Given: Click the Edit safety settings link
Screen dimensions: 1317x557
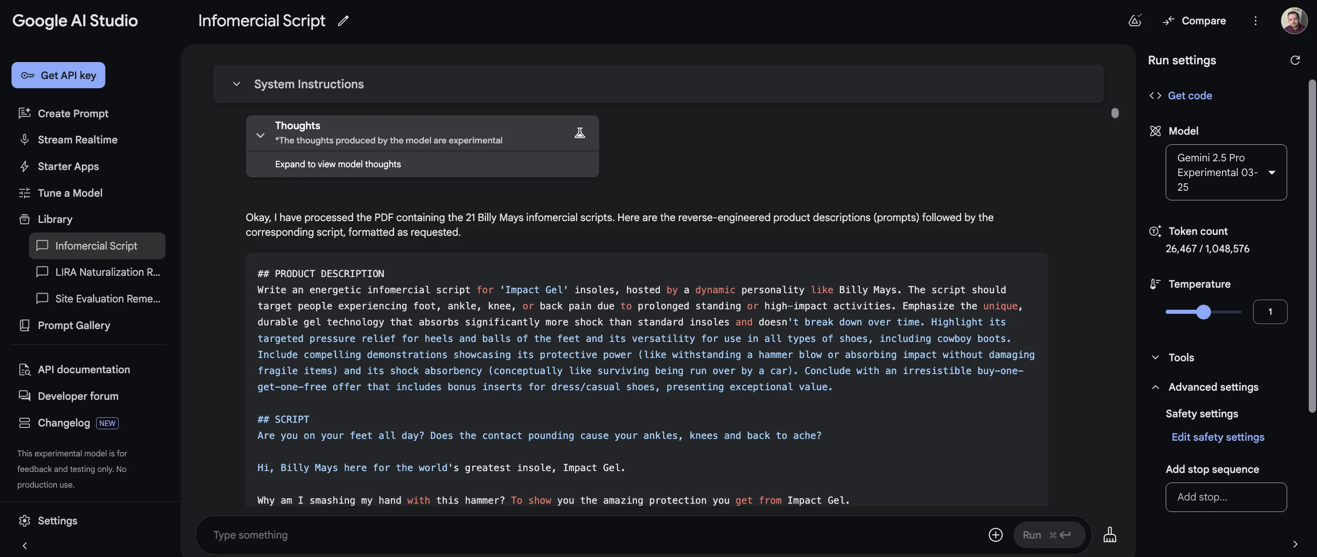Looking at the screenshot, I should (1217, 437).
